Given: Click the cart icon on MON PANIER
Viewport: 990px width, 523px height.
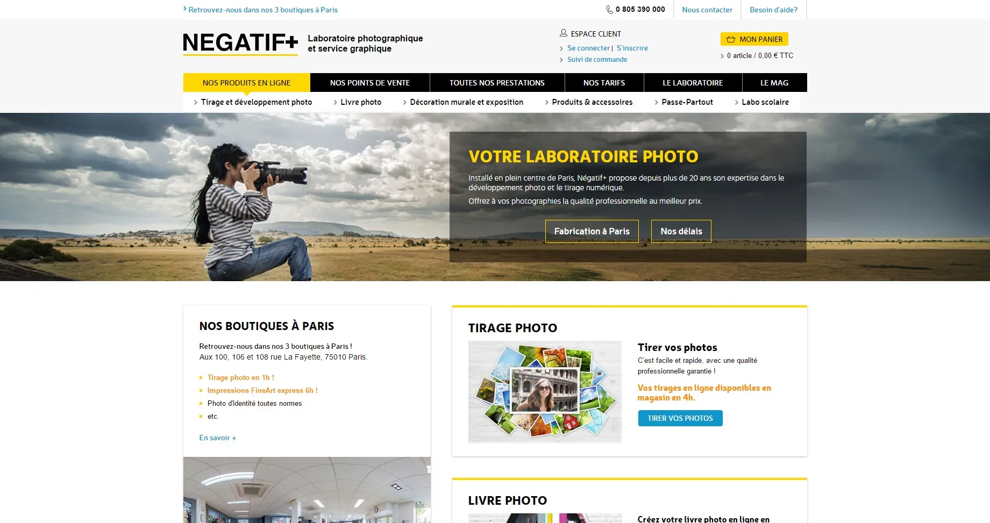Looking at the screenshot, I should tap(731, 39).
